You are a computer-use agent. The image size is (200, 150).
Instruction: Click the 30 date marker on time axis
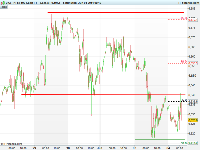tap(68, 148)
